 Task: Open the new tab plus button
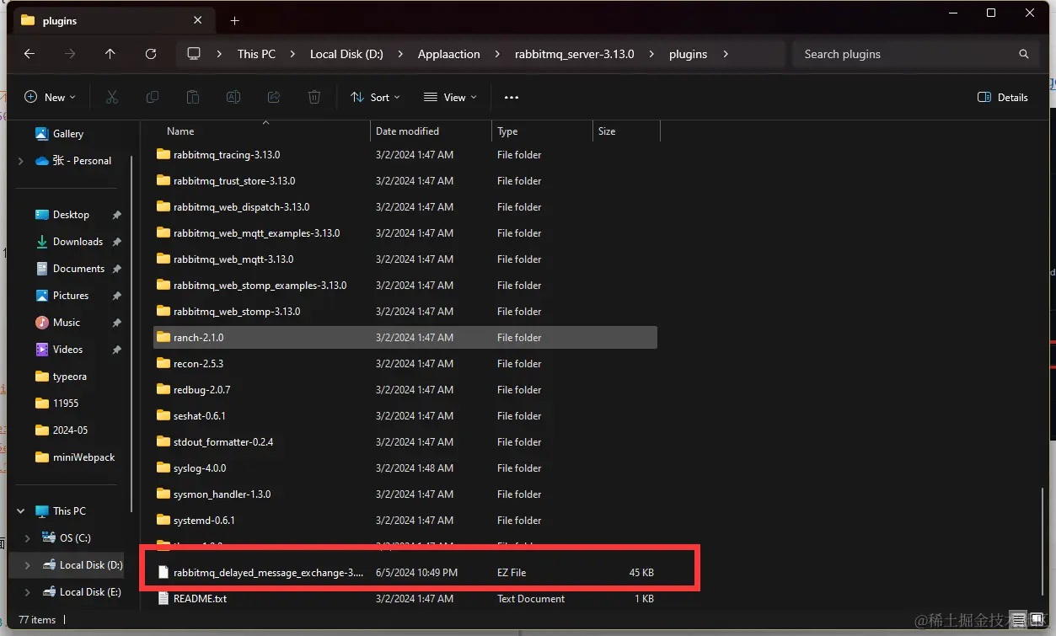pyautogui.click(x=235, y=20)
